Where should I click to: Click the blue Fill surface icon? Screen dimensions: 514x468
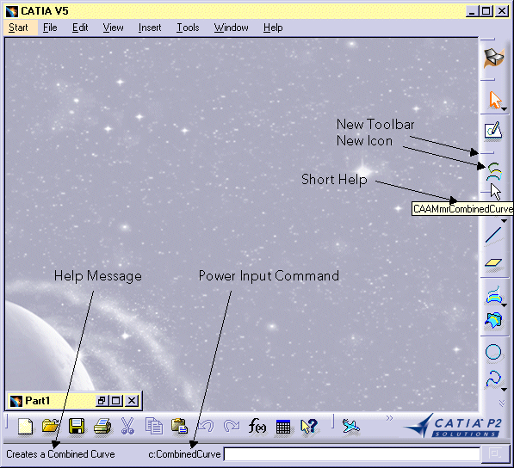coord(493,320)
